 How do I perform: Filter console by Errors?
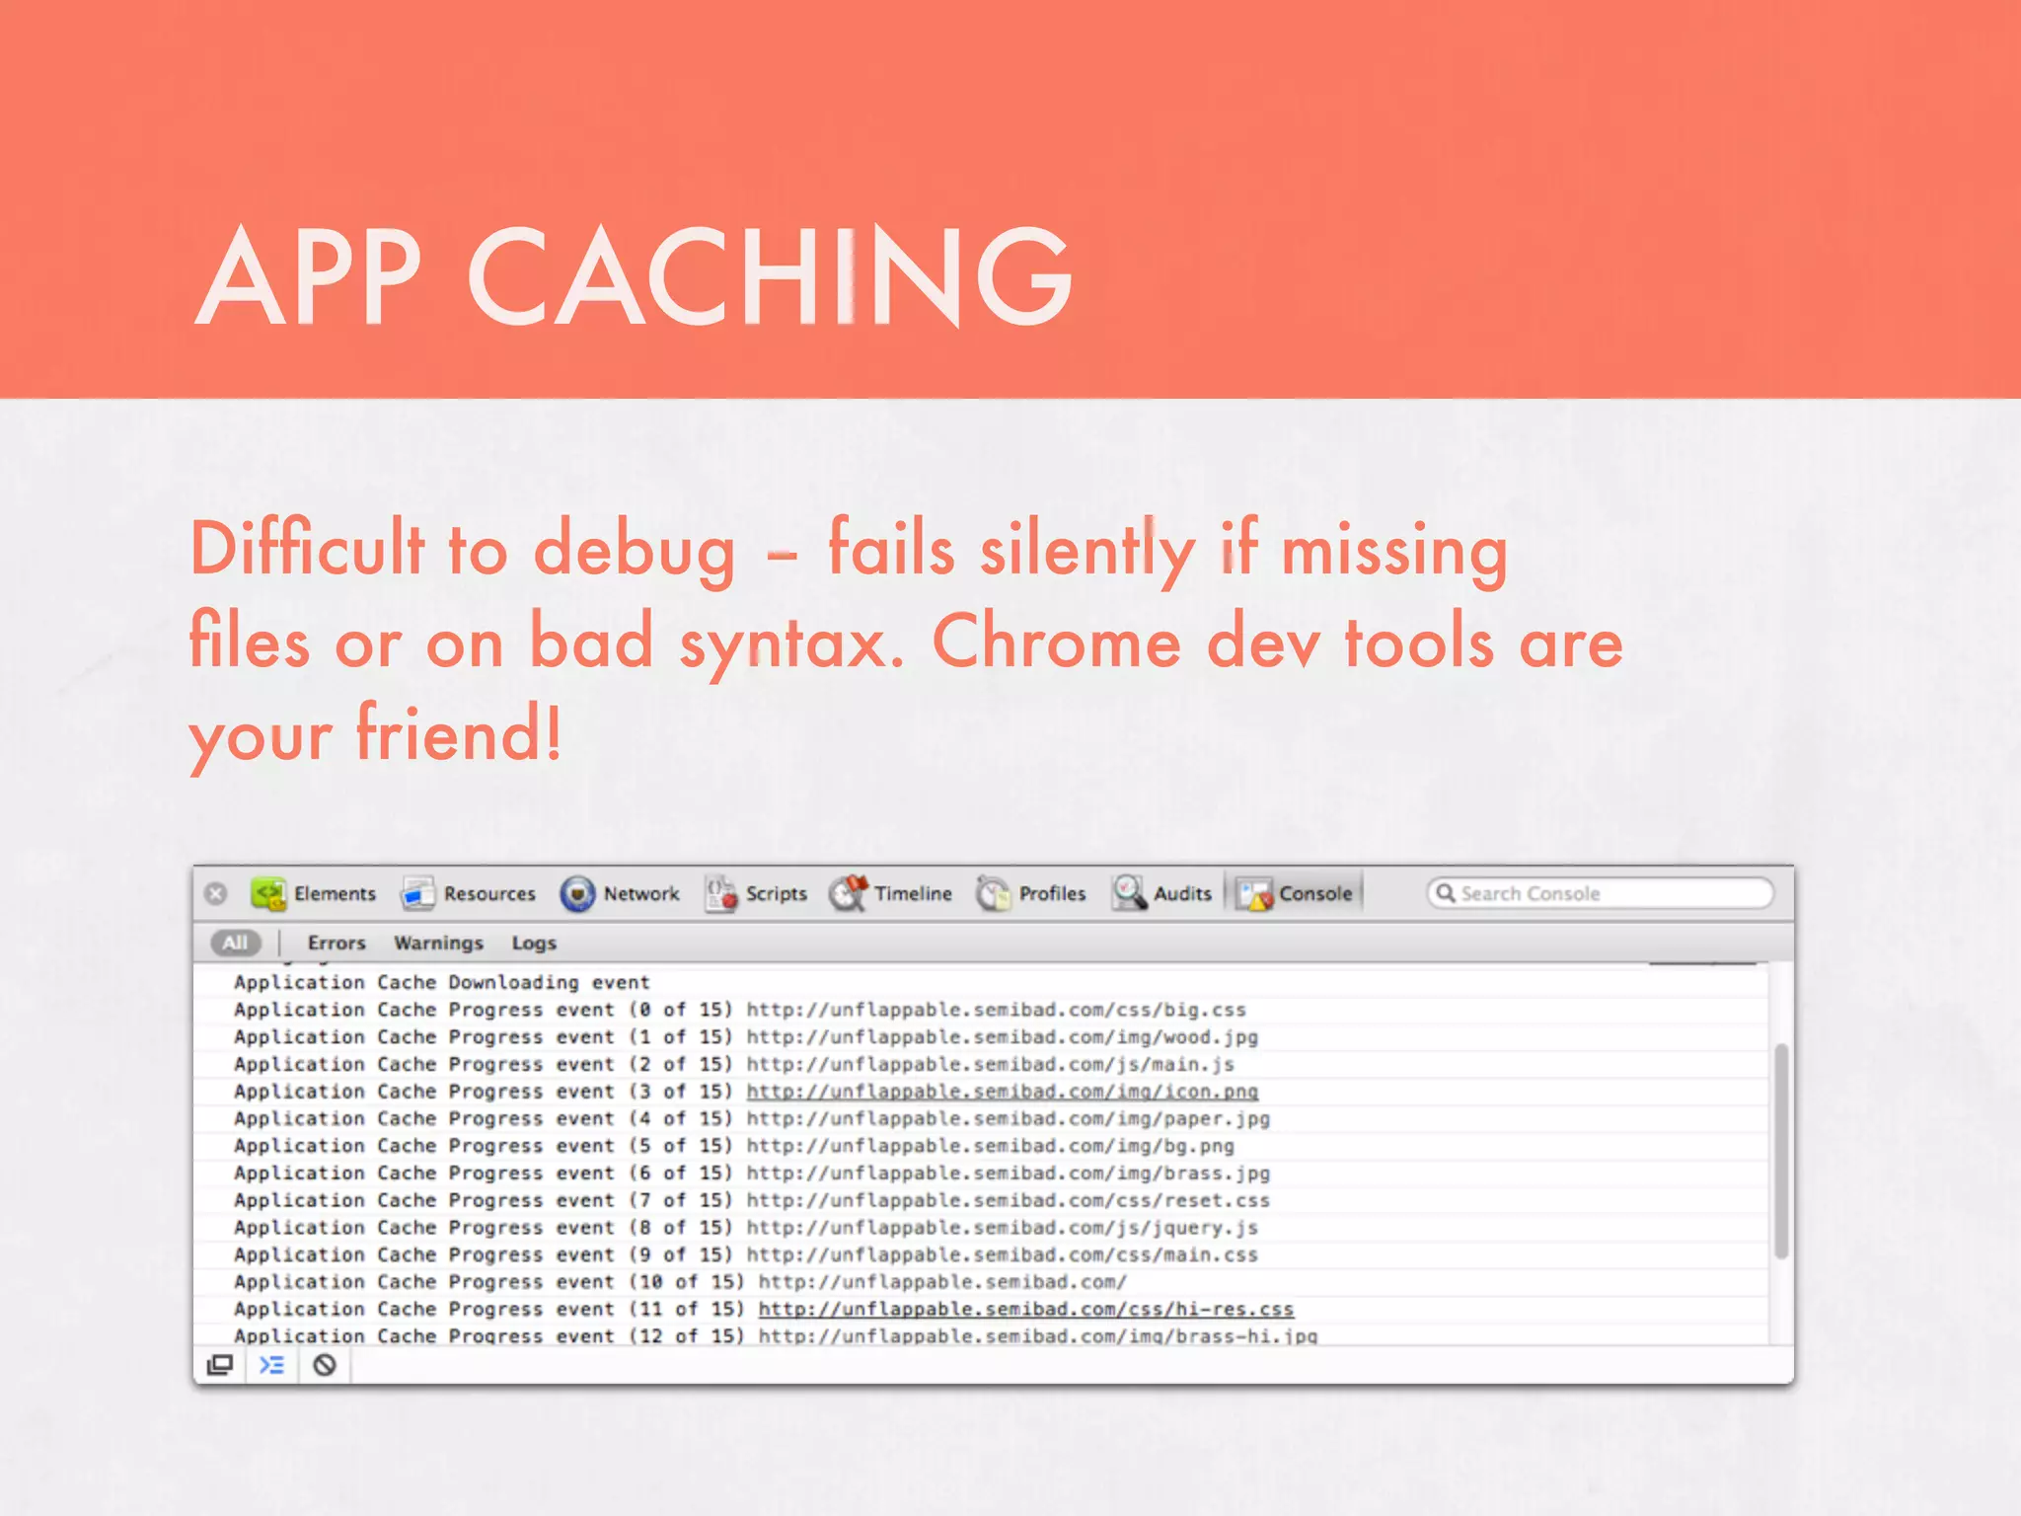(337, 943)
